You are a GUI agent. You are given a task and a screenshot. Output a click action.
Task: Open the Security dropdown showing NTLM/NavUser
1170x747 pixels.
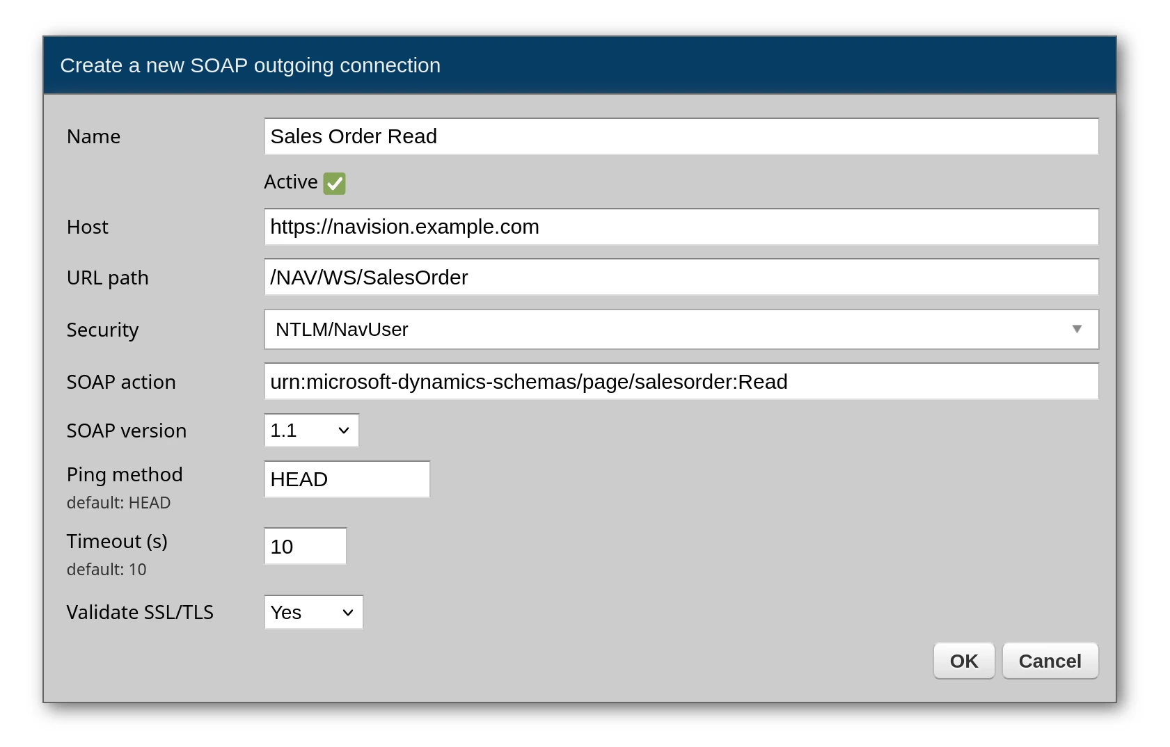tap(681, 330)
